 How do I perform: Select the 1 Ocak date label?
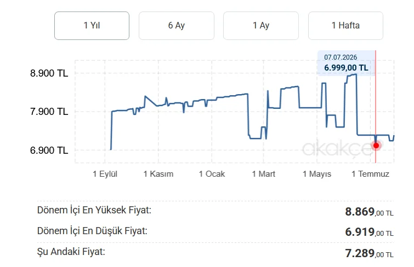pos(212,174)
